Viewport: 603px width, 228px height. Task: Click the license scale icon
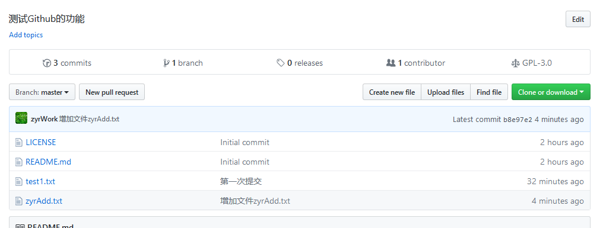coord(515,63)
